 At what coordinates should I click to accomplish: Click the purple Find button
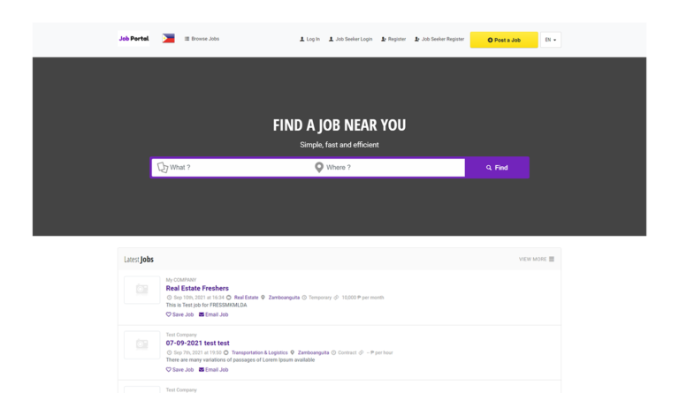[x=497, y=168]
